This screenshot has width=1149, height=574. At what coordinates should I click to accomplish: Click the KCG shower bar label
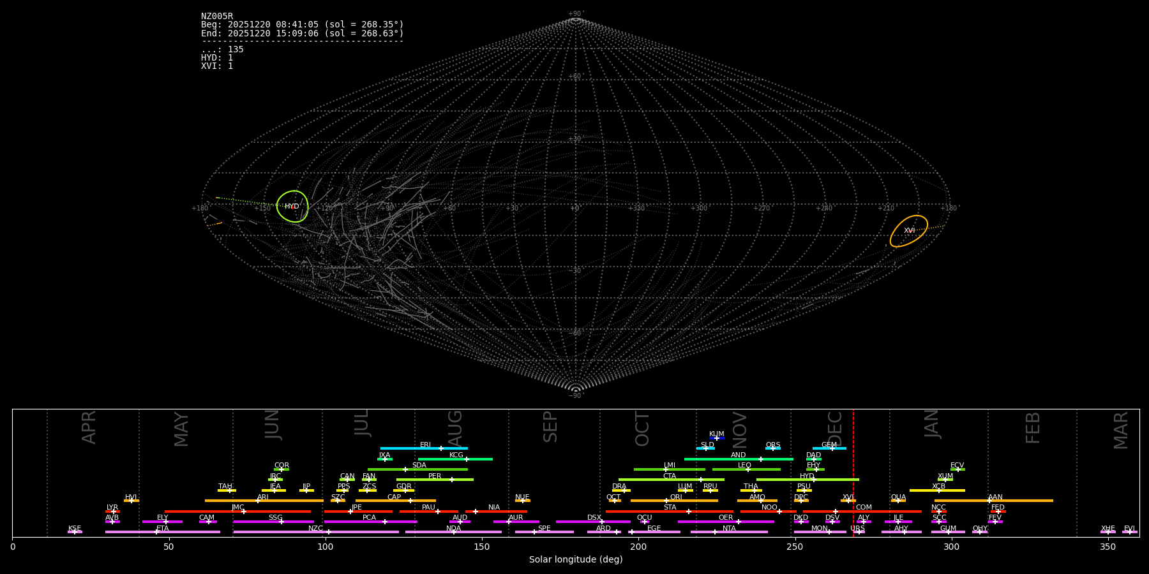click(x=456, y=455)
